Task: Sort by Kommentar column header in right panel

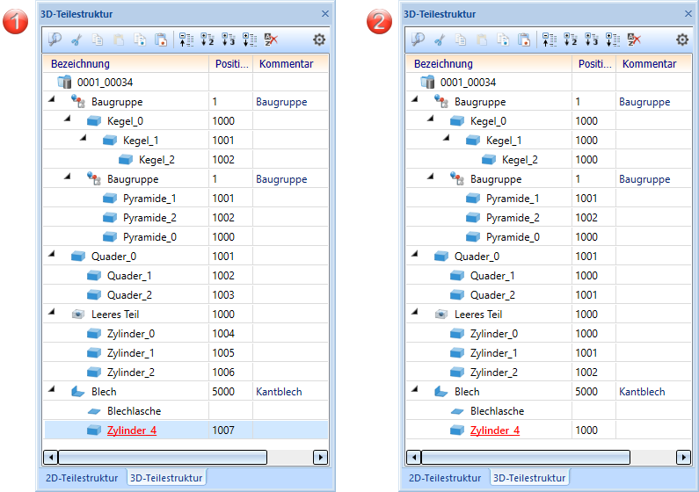Action: pyautogui.click(x=654, y=63)
